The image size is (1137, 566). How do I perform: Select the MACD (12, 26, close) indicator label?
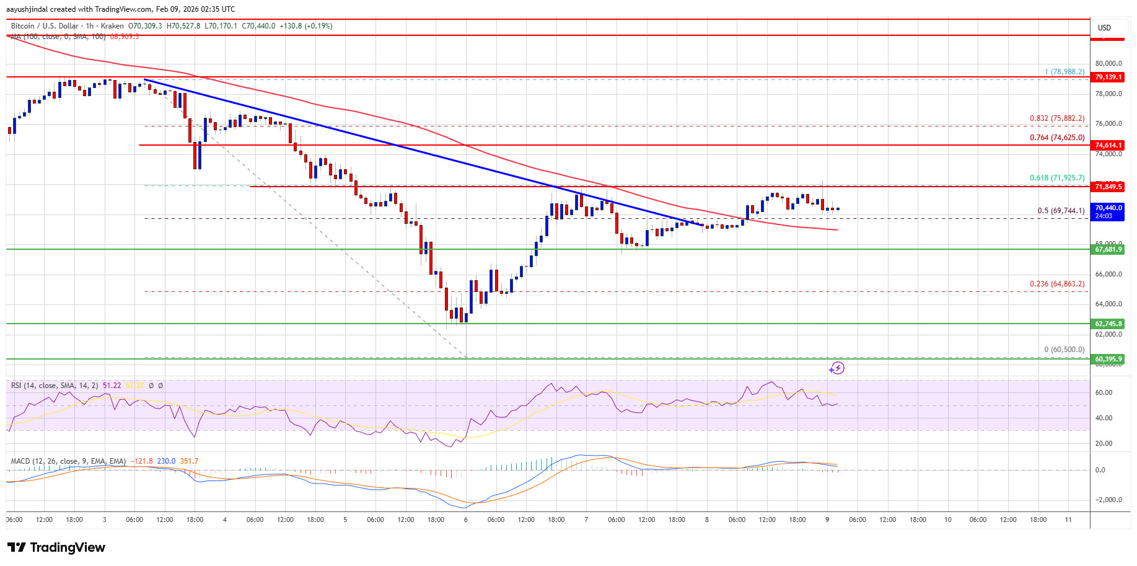pos(68,461)
